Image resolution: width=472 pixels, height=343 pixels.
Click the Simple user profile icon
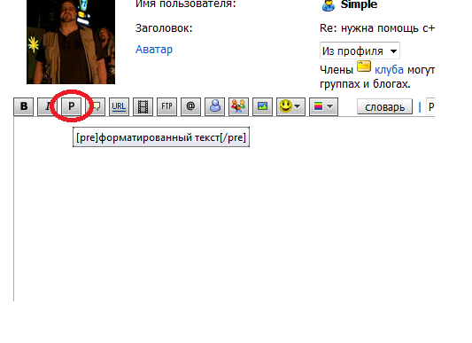pos(329,5)
